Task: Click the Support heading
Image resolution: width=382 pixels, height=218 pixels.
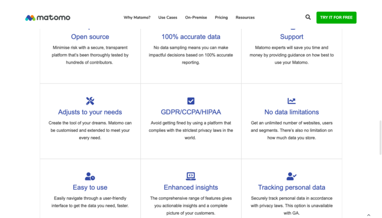Action: tap(291, 37)
